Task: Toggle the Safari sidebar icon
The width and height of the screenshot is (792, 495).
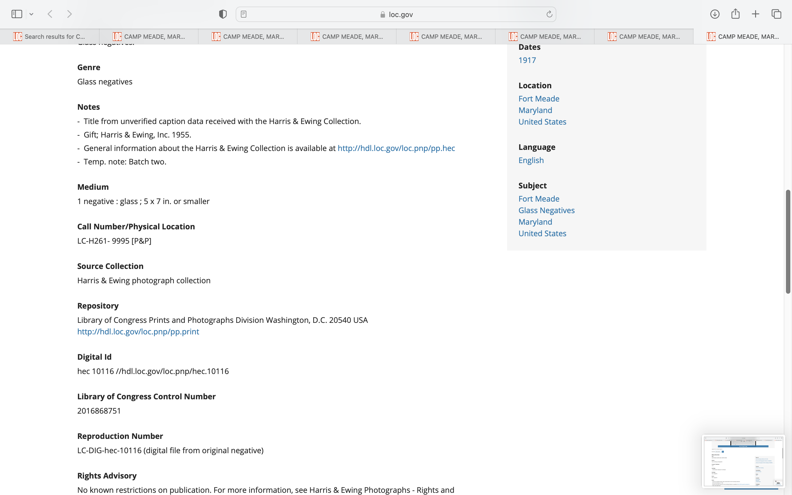Action: point(17,14)
